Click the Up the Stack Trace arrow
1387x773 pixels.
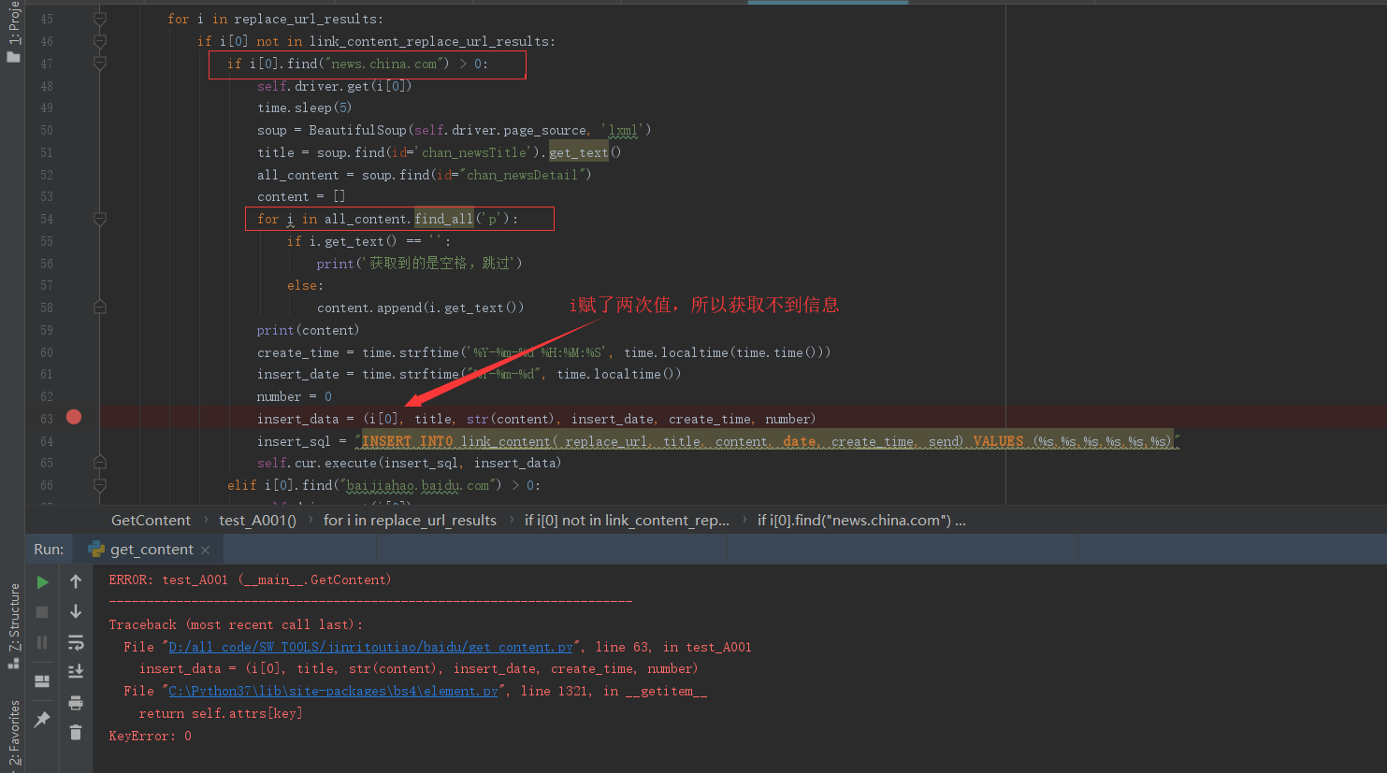pyautogui.click(x=76, y=581)
